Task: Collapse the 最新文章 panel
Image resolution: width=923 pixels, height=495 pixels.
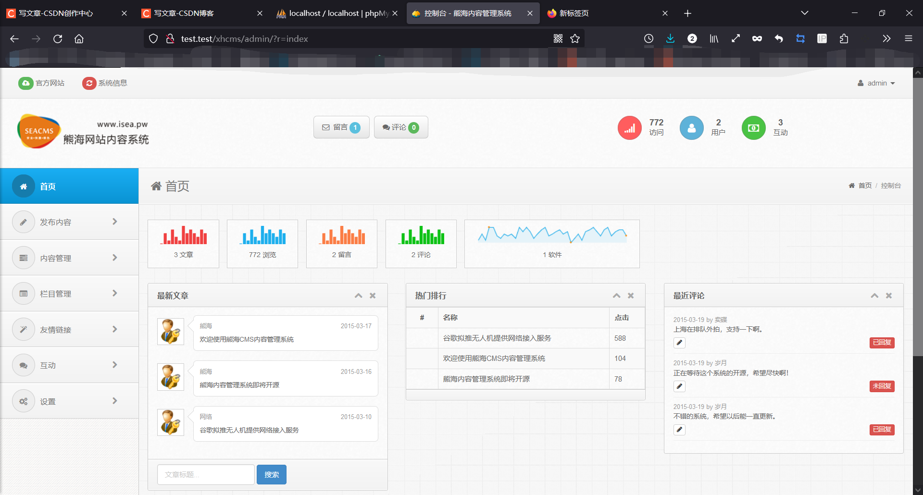Action: 358,296
